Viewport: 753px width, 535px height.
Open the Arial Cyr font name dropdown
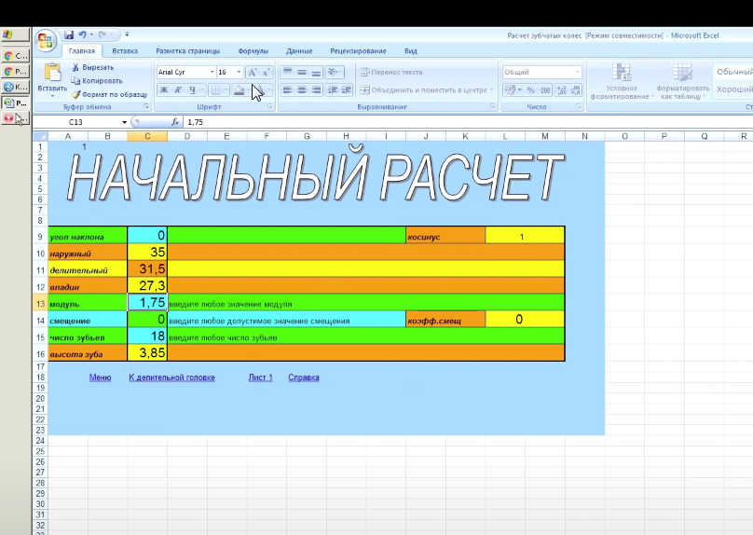pos(212,72)
